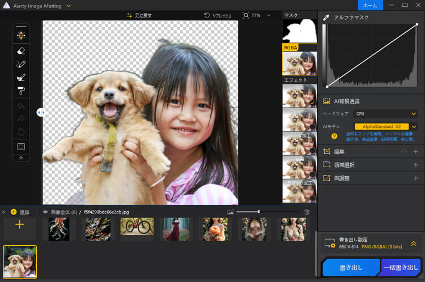
Task: Click the アルファマスク eyedropper icon
Action: (326, 18)
